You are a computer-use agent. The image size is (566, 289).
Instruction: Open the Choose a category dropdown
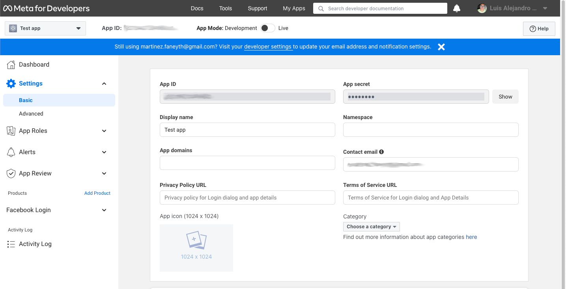pyautogui.click(x=372, y=227)
